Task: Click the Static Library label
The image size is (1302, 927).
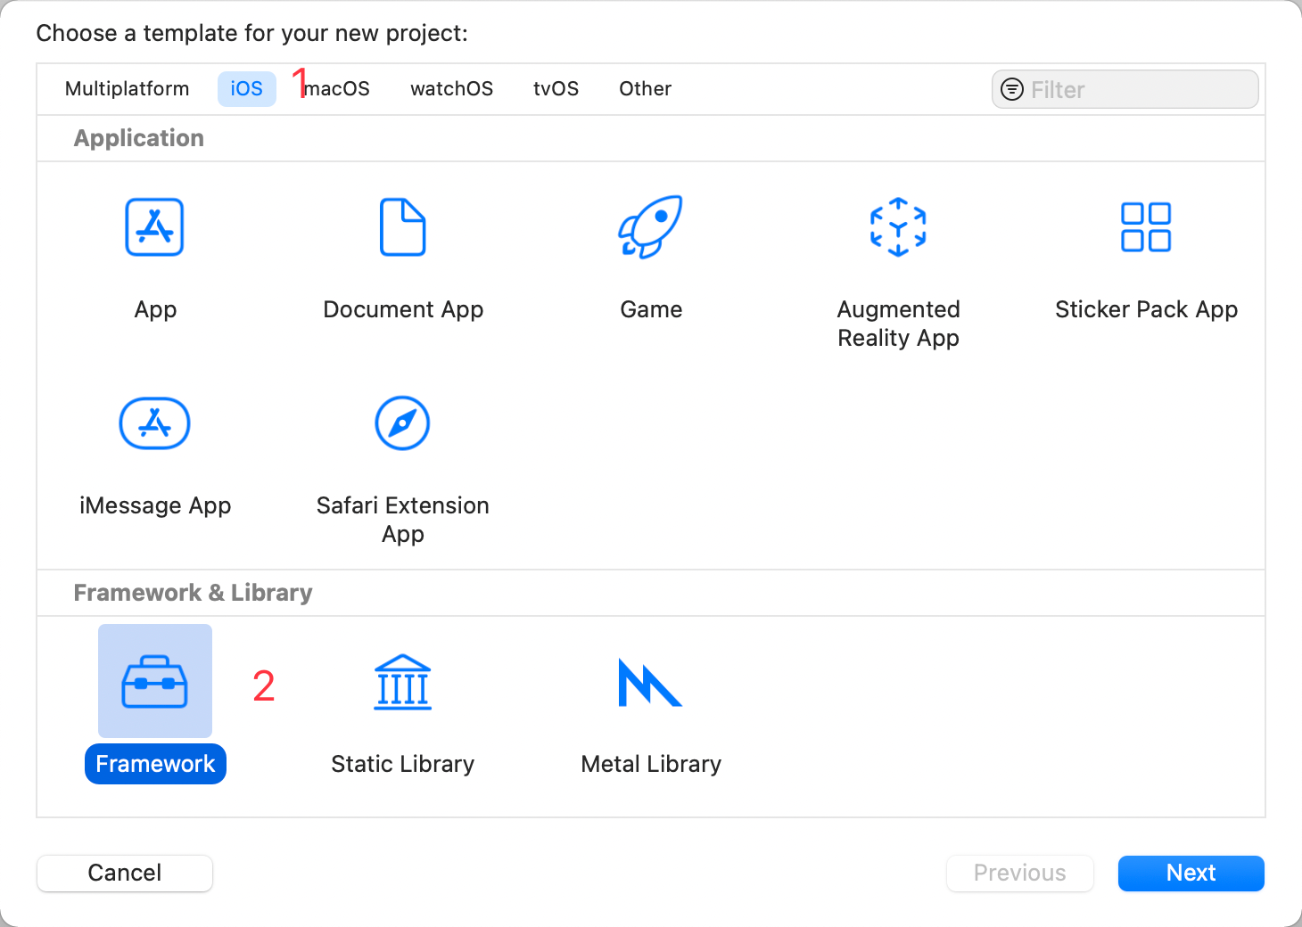Action: (403, 764)
